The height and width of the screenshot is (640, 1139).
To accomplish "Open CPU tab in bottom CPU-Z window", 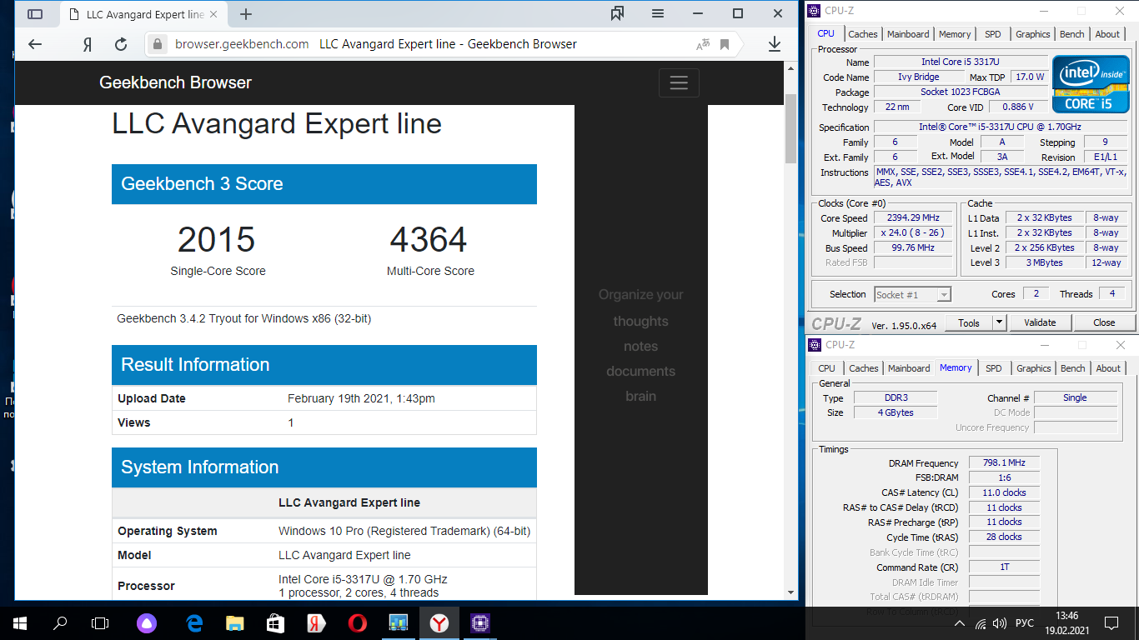I will click(x=826, y=368).
